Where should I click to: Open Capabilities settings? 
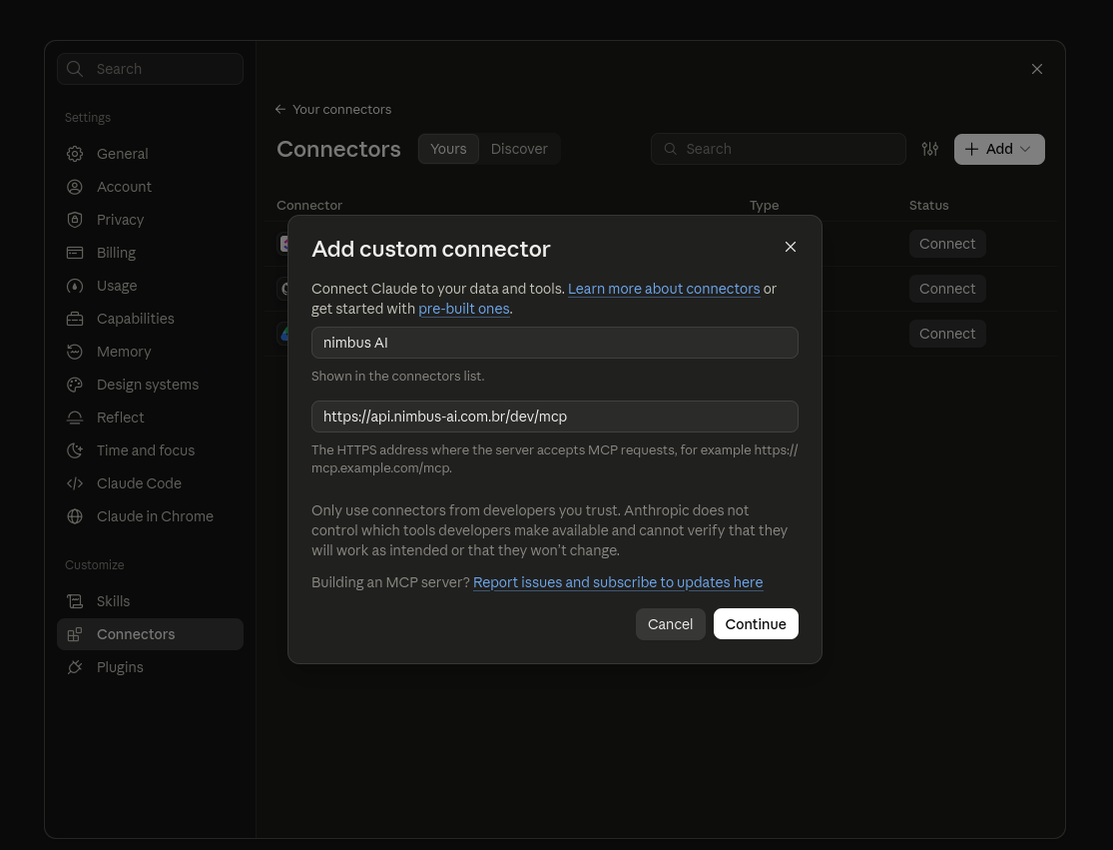click(x=150, y=319)
